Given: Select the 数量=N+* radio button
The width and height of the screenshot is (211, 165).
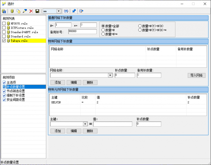Looking at the screenshot, I should pyautogui.click(x=103, y=34).
